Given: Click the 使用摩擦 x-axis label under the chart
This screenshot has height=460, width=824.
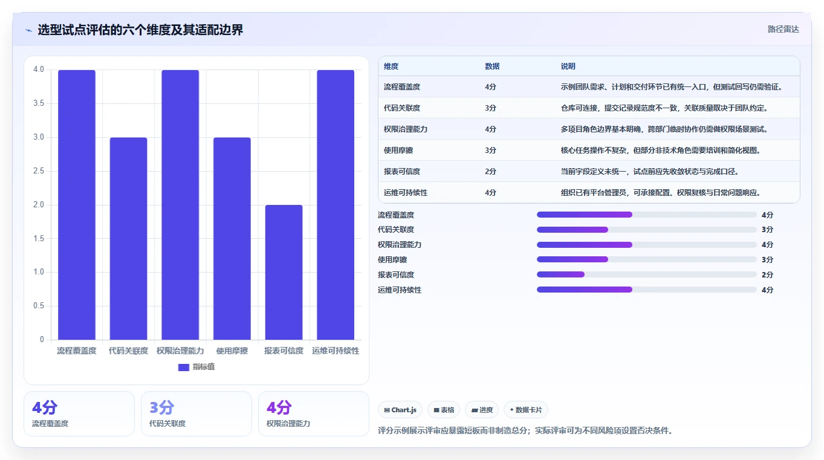Looking at the screenshot, I should [232, 351].
